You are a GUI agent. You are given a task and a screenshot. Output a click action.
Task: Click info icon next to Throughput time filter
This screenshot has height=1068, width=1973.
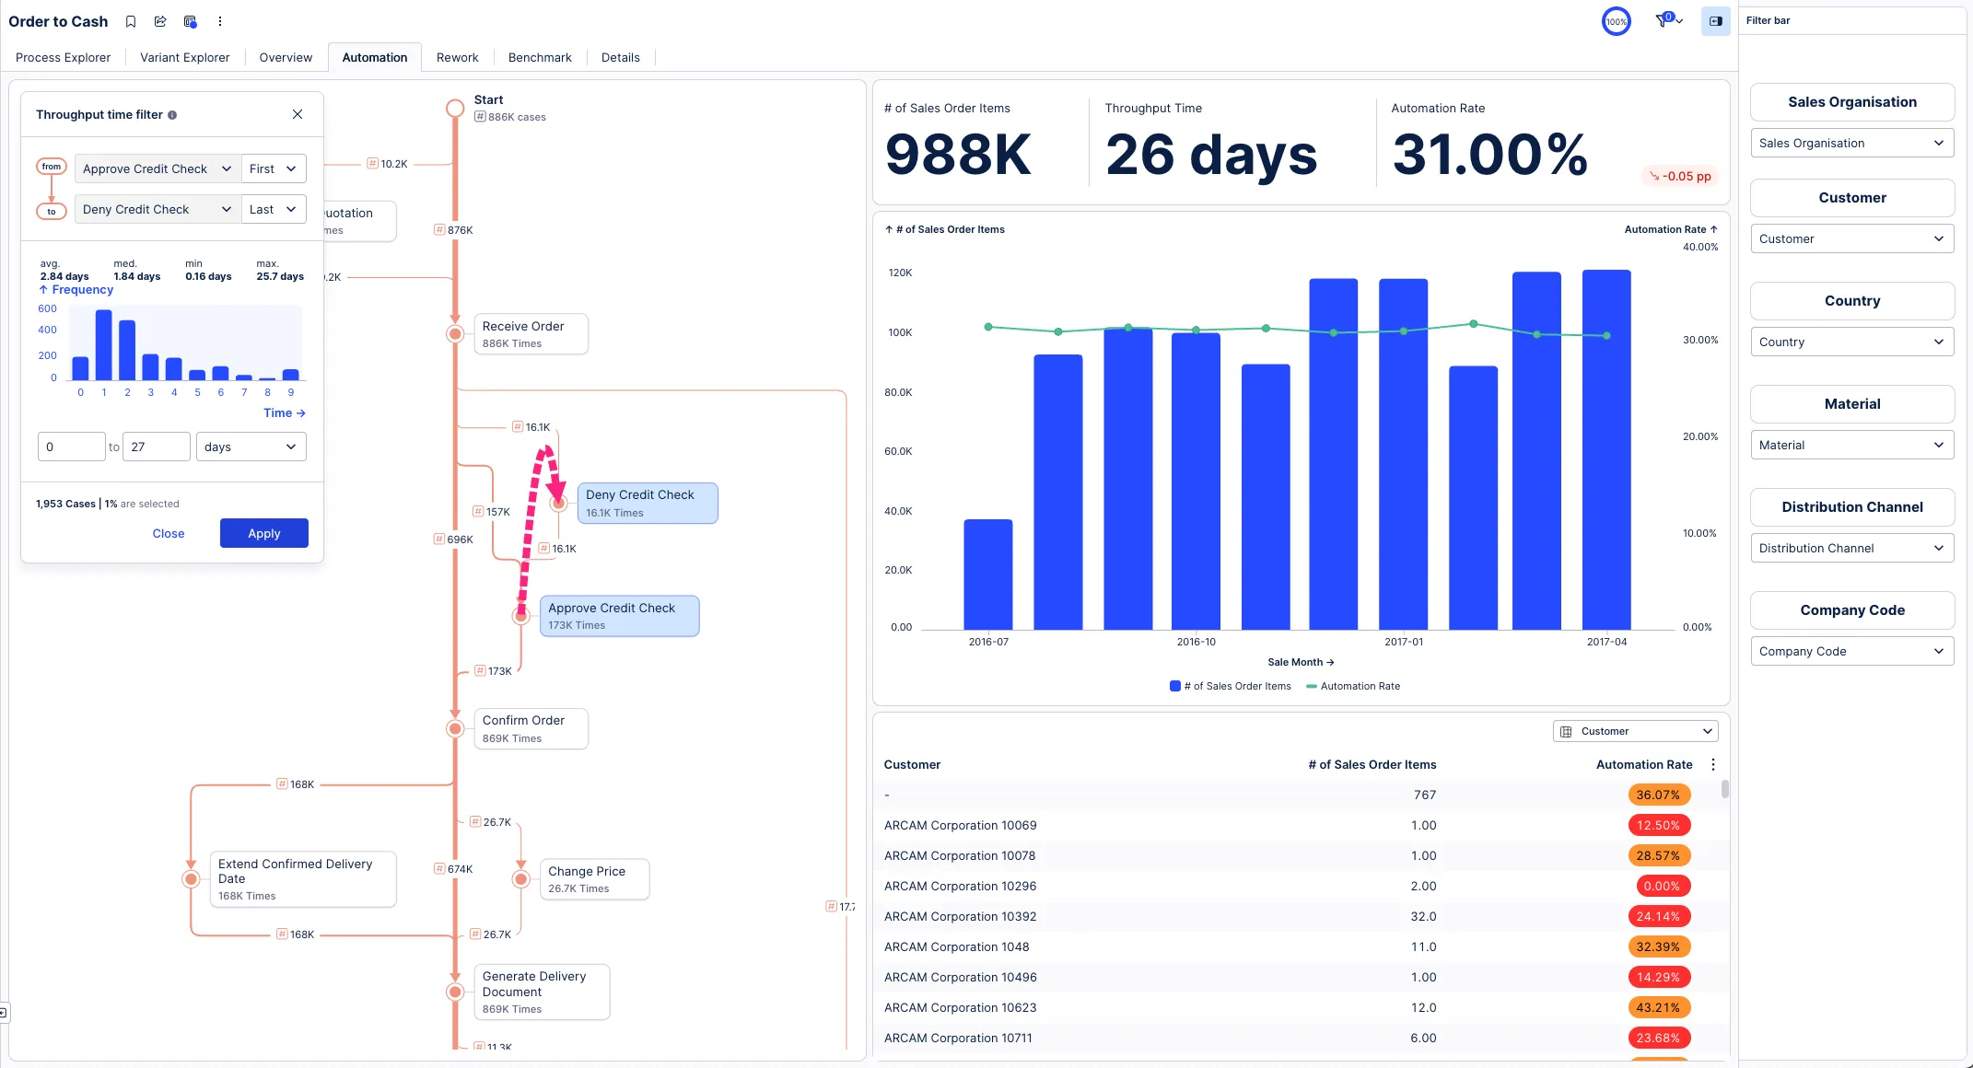point(172,115)
